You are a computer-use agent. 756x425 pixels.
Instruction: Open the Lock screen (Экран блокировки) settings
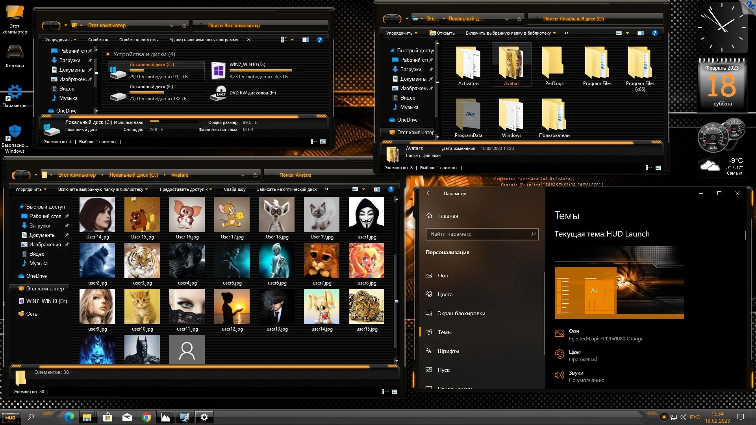point(461,313)
